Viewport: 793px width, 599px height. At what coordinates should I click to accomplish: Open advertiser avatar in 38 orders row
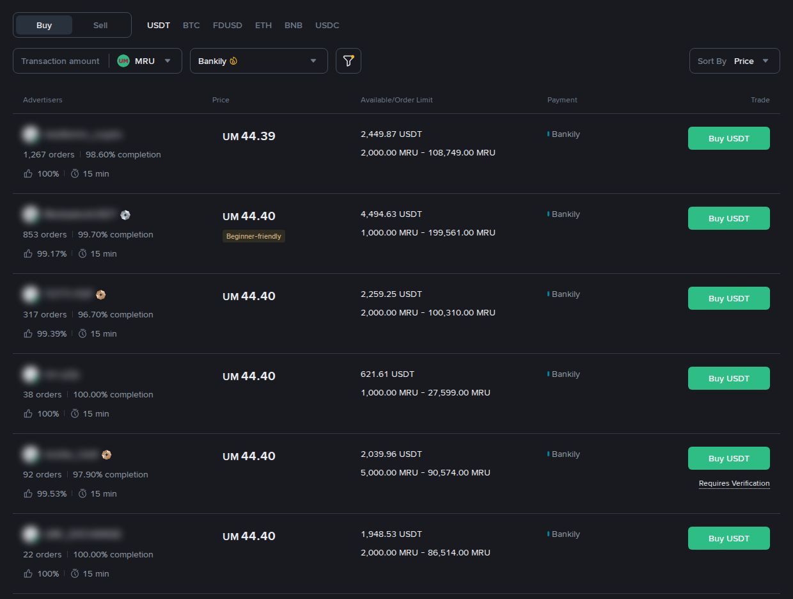click(30, 374)
